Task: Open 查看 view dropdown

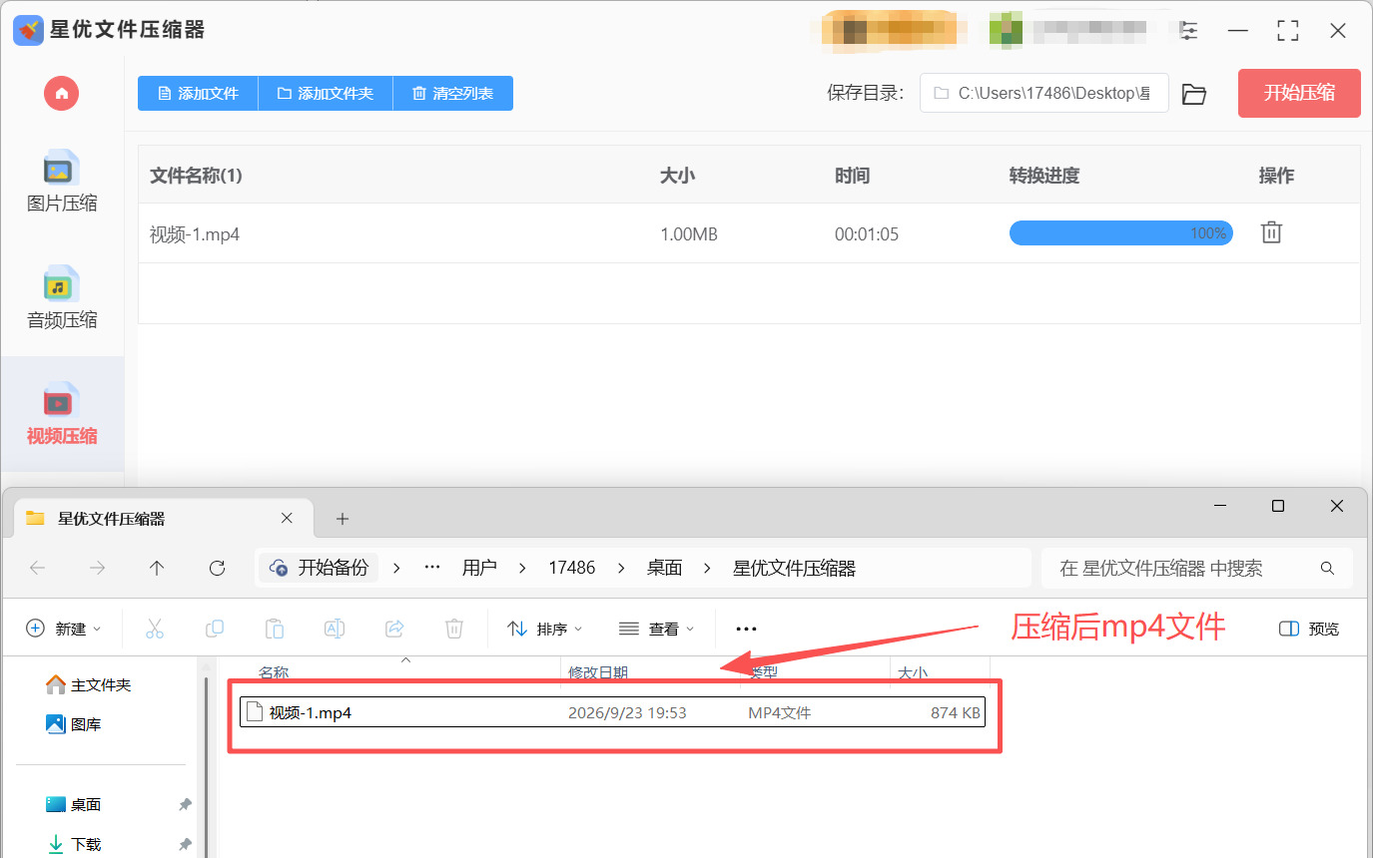Action: pyautogui.click(x=657, y=629)
